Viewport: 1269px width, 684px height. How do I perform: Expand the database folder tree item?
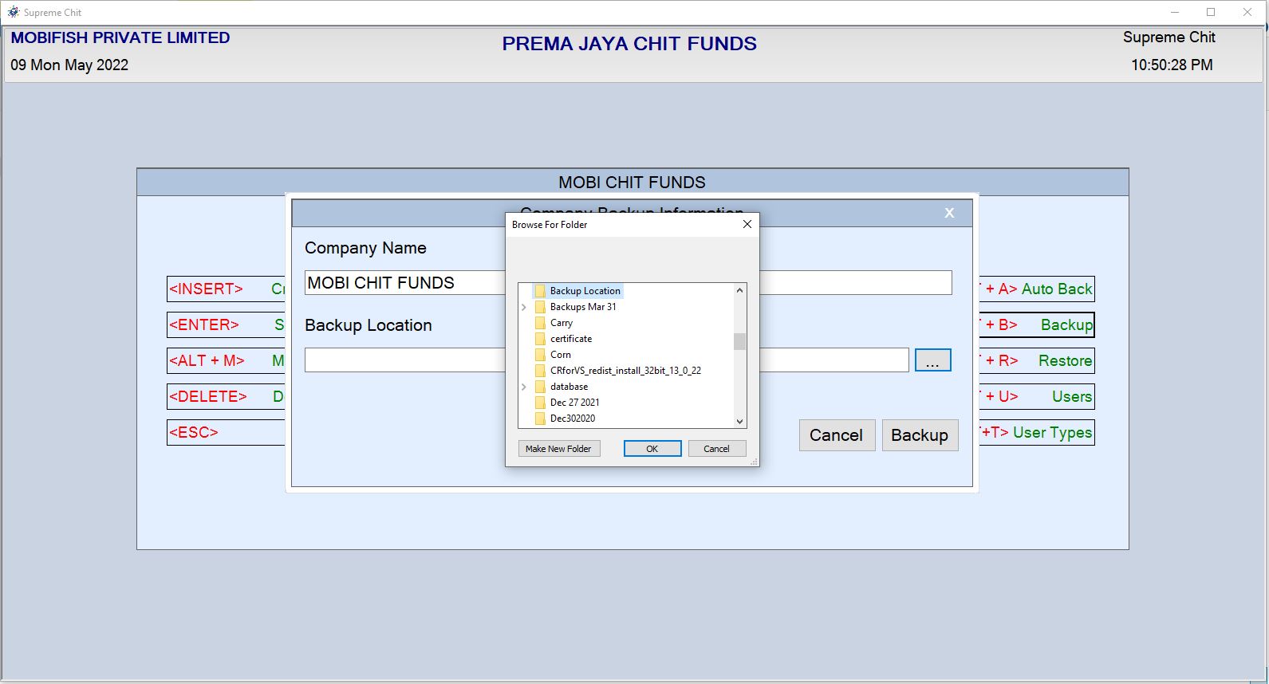(x=523, y=387)
